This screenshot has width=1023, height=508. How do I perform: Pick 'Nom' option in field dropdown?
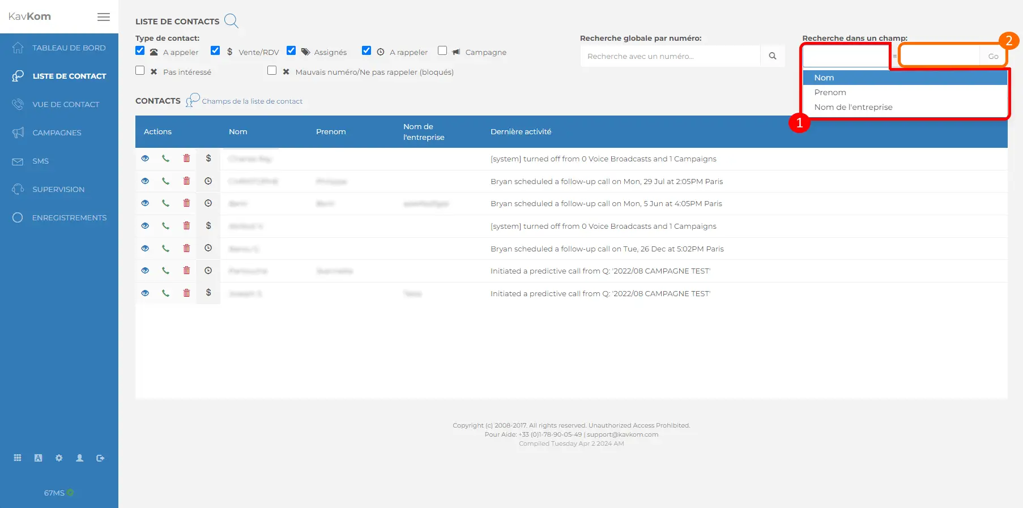tap(824, 78)
